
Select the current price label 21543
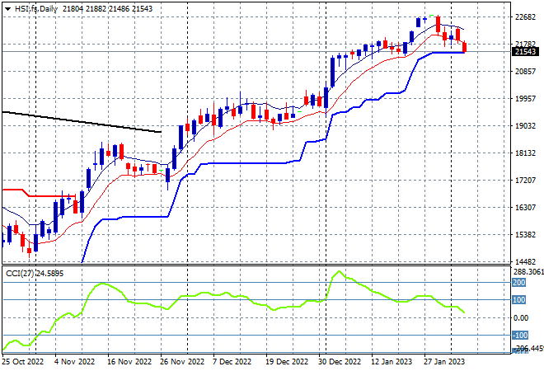(x=525, y=52)
